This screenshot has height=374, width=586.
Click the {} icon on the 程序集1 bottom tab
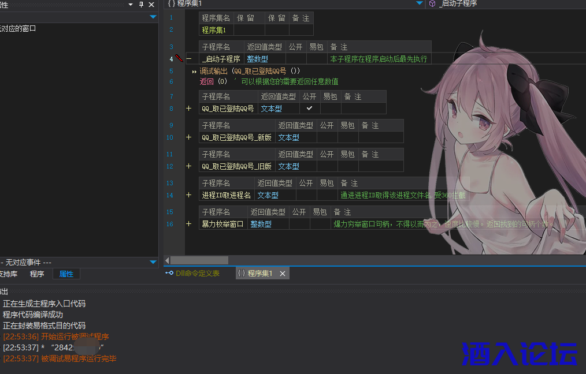point(242,273)
